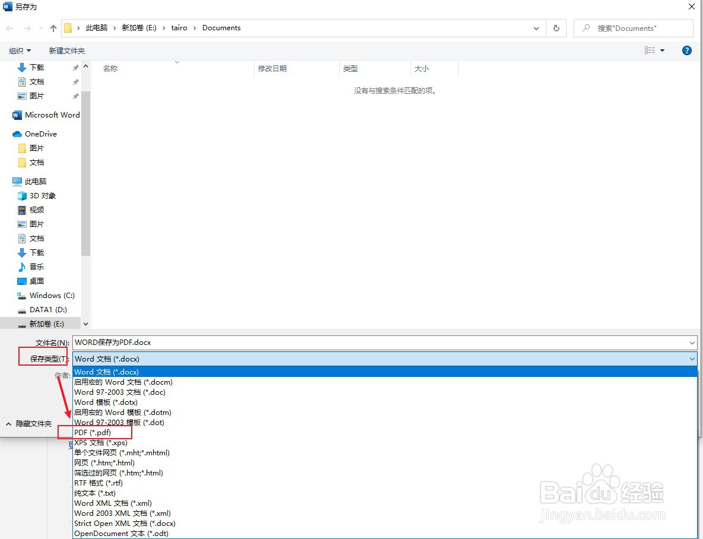Click the Documents breadcrumb
This screenshot has width=703, height=539.
[221, 28]
